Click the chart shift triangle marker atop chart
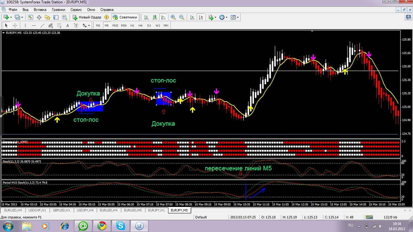413x232 pixels. 312,32
